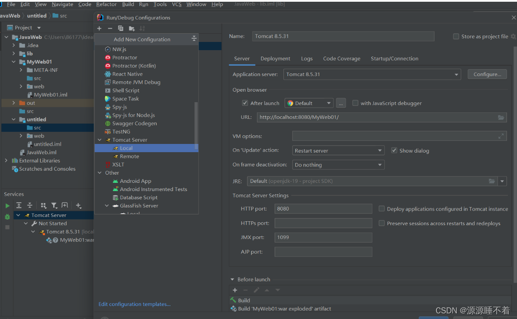This screenshot has height=319, width=517.
Task: Click the Expand All icon in Services toolbar
Action: click(x=19, y=205)
